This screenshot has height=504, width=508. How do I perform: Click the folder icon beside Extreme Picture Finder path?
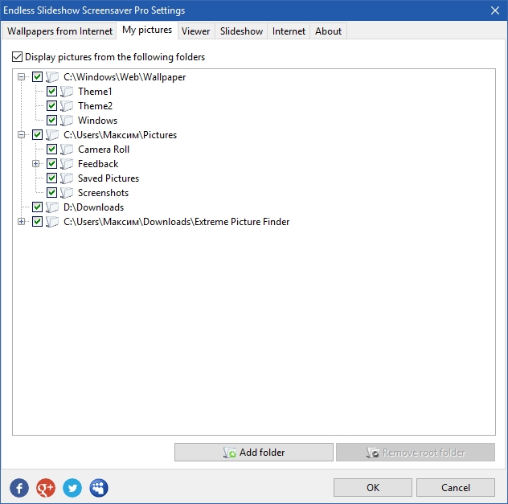(51, 222)
